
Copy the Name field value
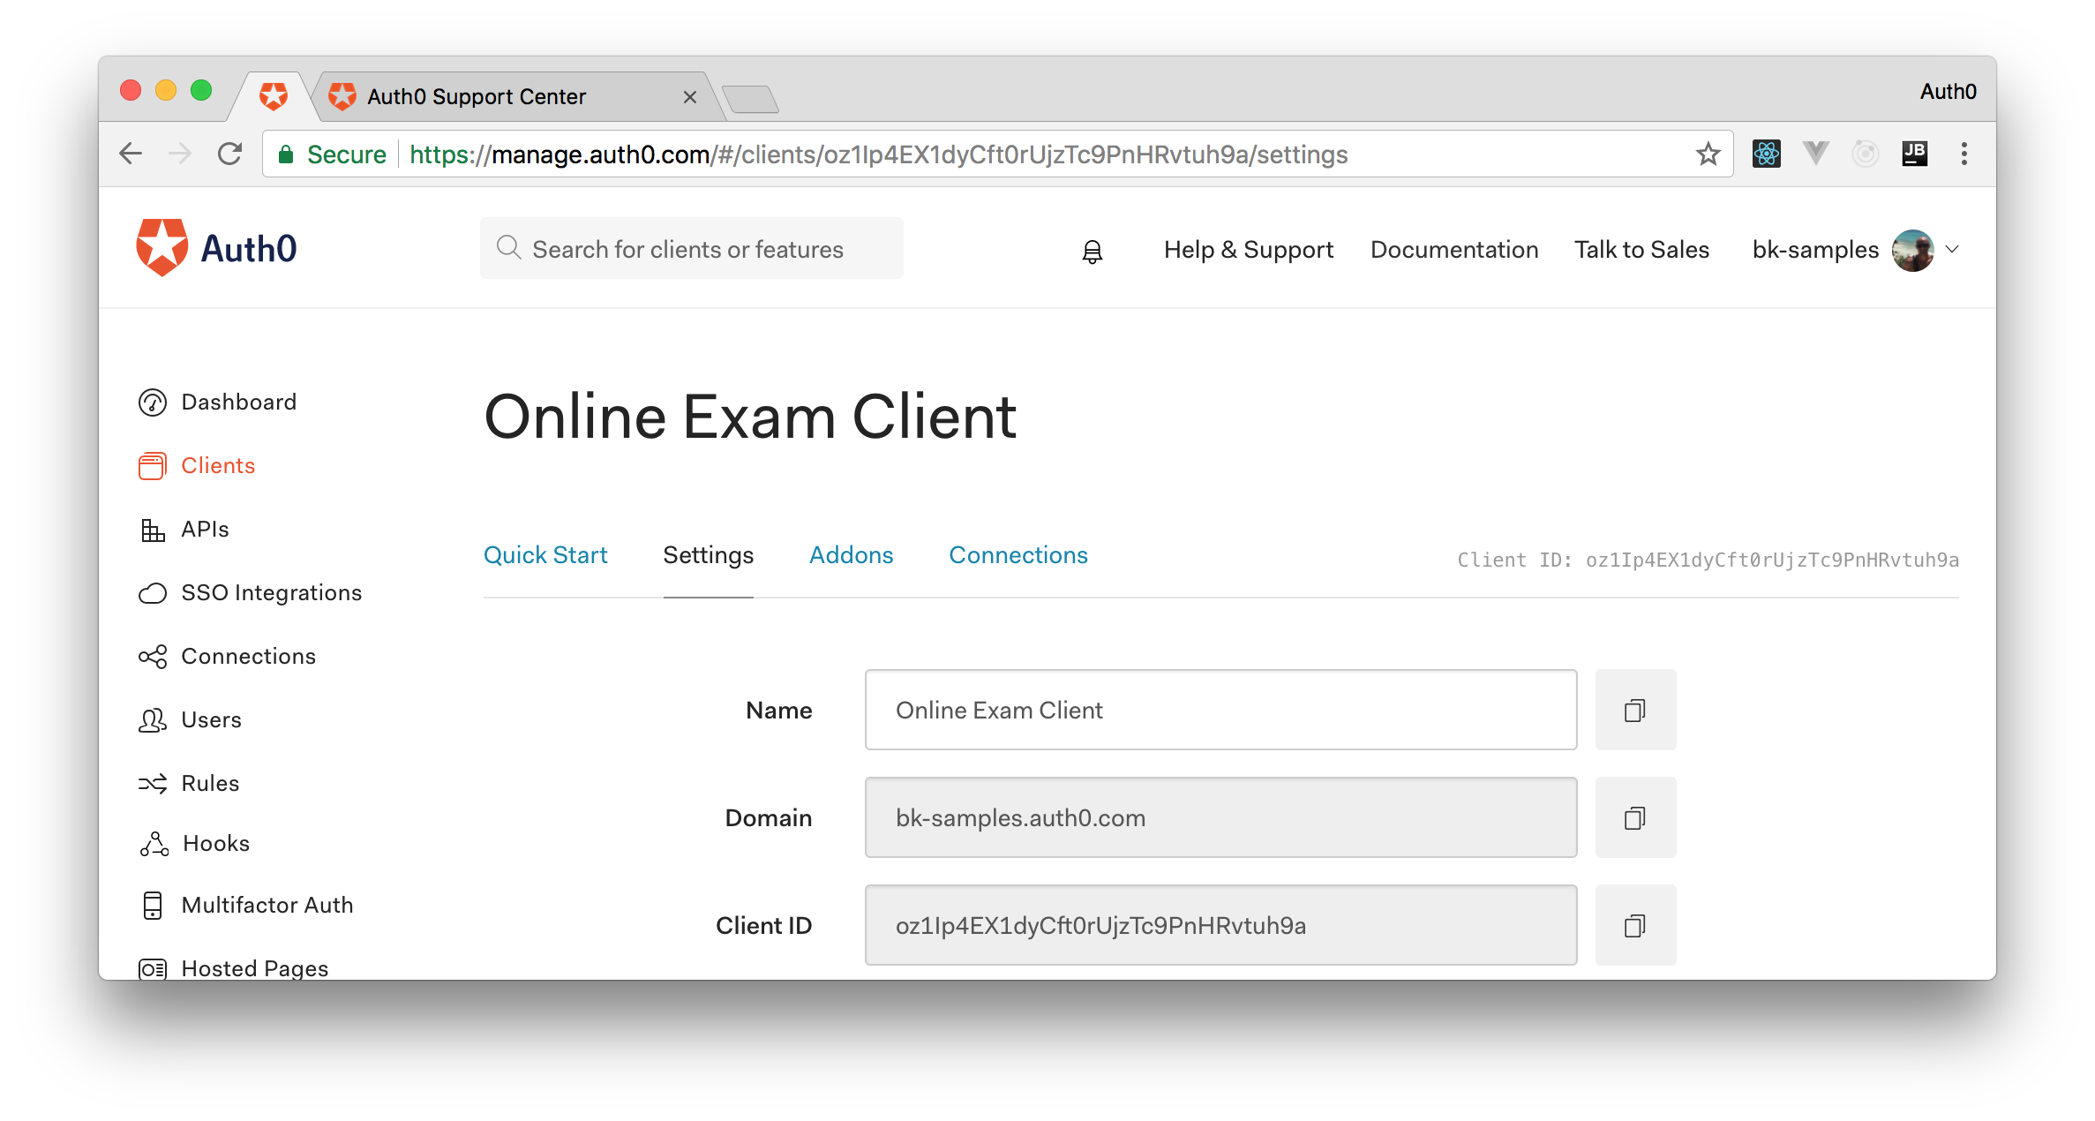(1634, 710)
